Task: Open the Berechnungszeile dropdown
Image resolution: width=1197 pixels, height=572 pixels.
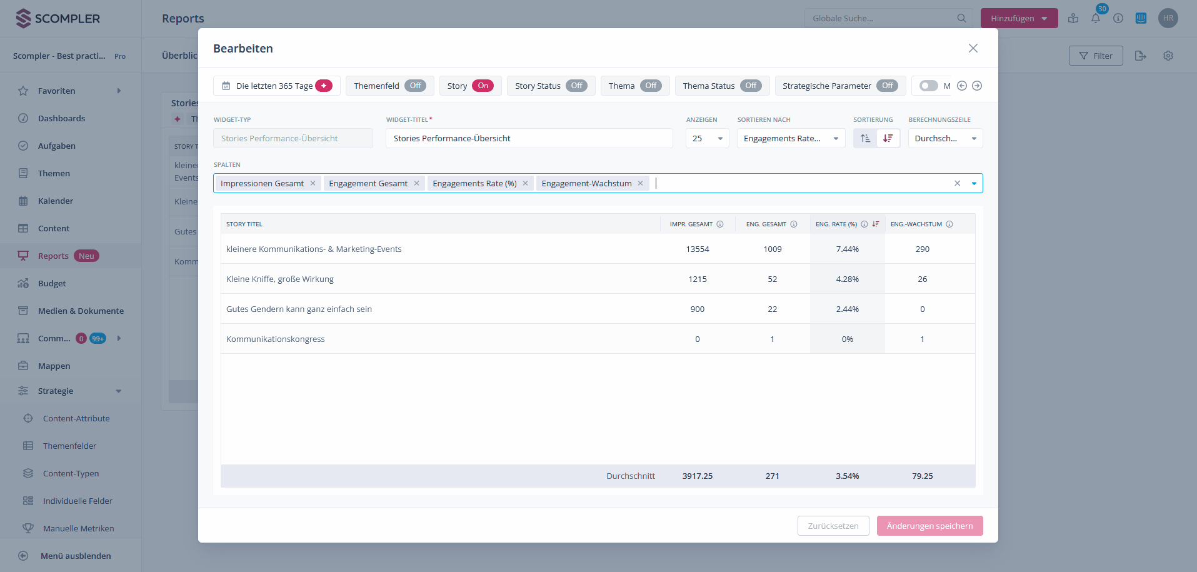Action: tap(945, 138)
